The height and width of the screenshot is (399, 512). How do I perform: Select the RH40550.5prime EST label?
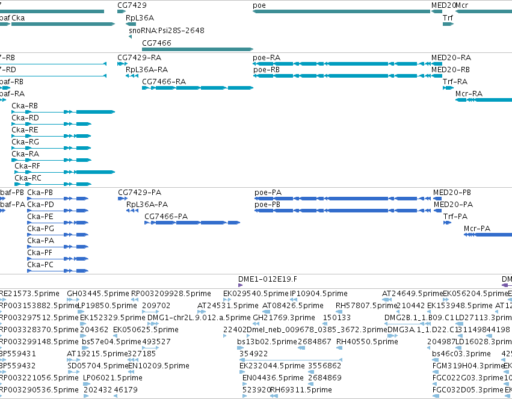(x=367, y=342)
